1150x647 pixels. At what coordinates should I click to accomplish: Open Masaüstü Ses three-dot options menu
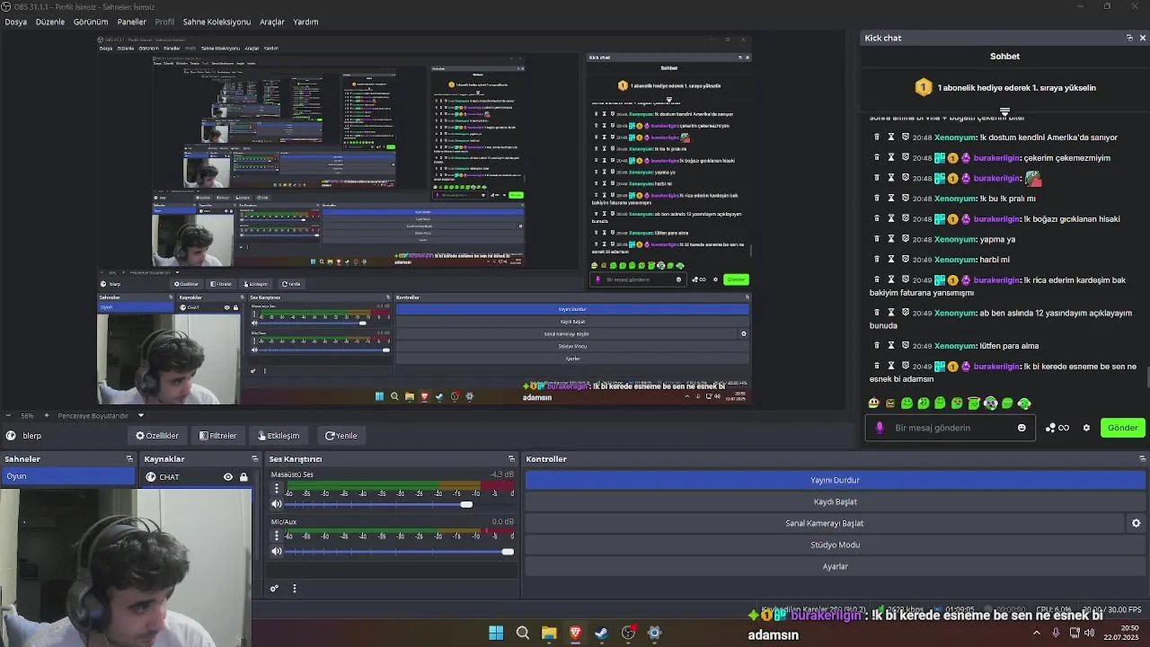pos(277,489)
